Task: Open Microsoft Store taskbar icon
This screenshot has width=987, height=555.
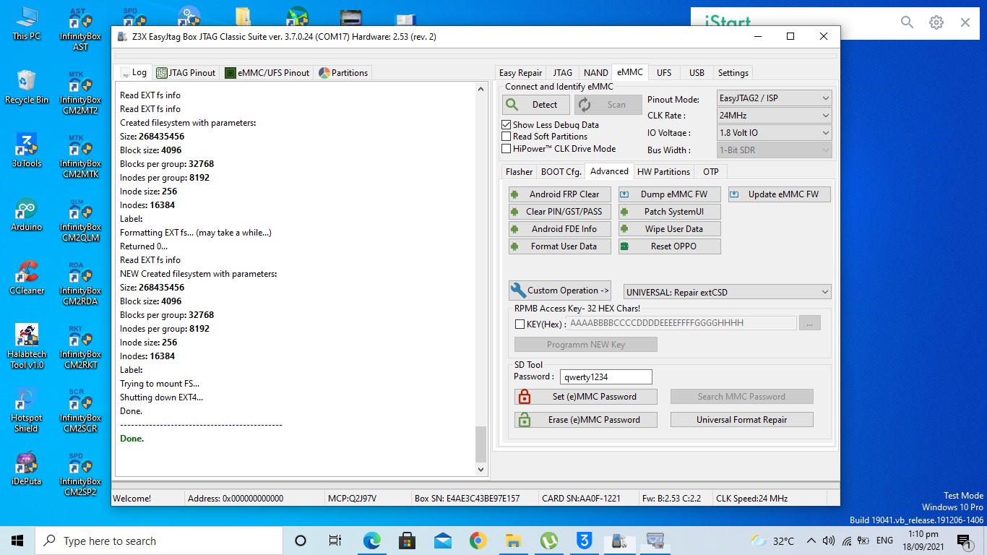Action: [407, 541]
